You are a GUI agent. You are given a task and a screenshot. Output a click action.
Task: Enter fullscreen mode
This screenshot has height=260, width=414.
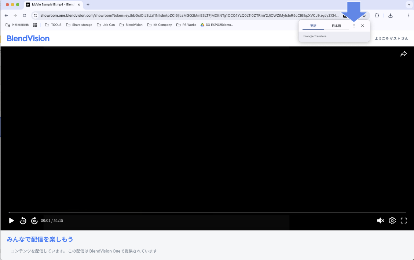coord(404,221)
